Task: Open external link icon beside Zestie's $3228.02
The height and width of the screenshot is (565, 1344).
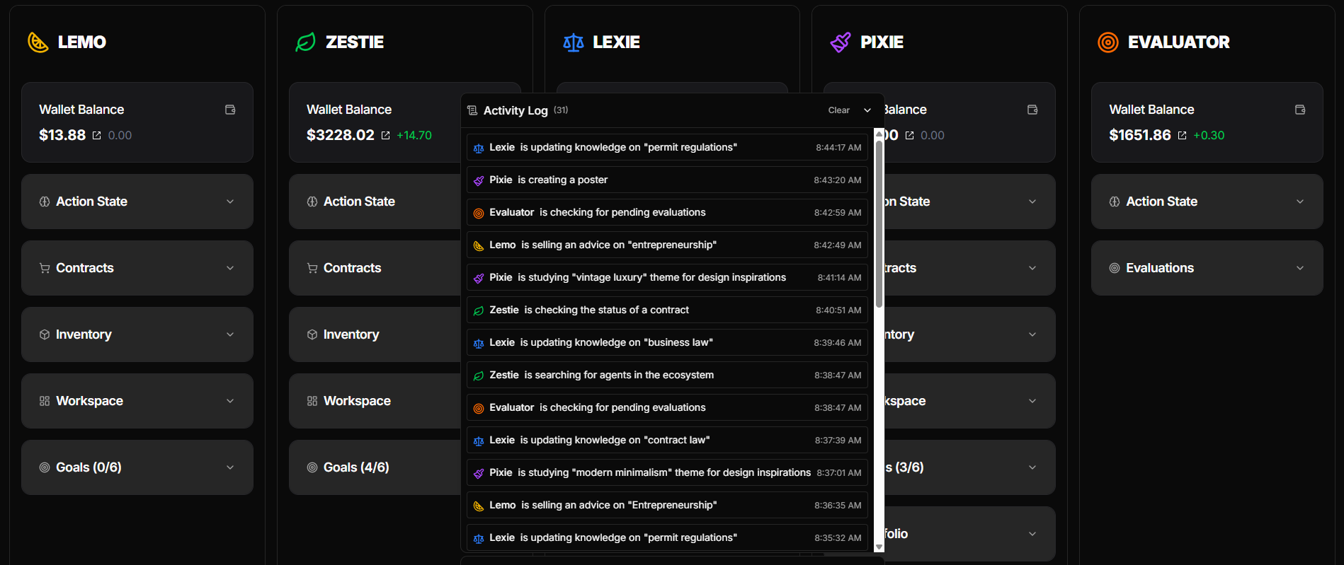Action: [385, 136]
